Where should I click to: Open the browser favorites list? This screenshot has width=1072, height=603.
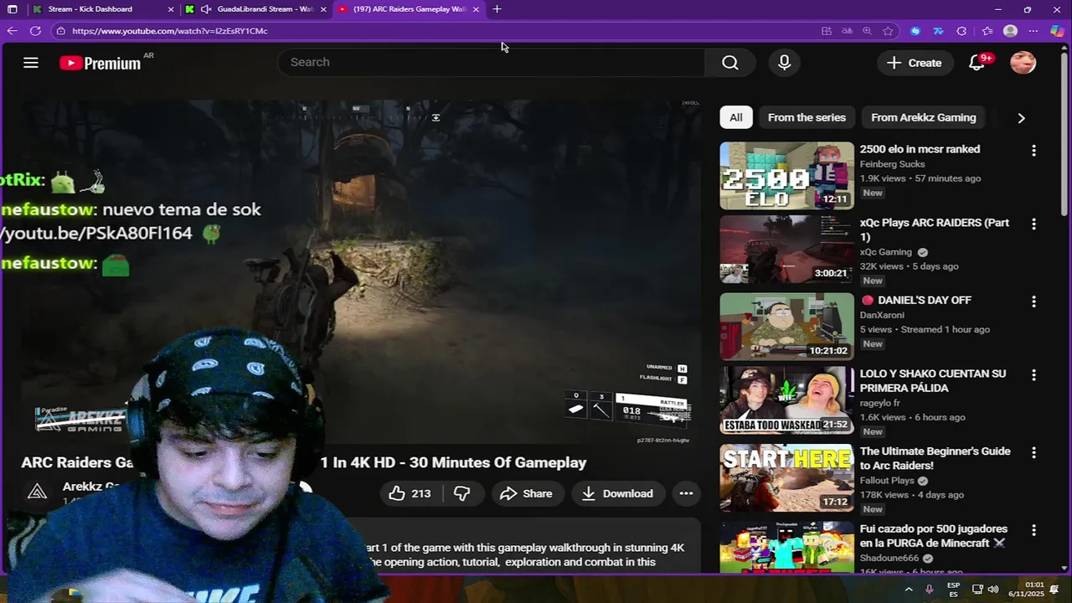(987, 31)
